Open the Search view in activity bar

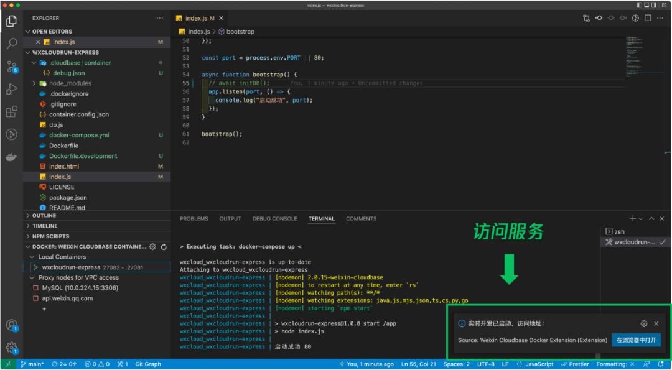(12, 44)
